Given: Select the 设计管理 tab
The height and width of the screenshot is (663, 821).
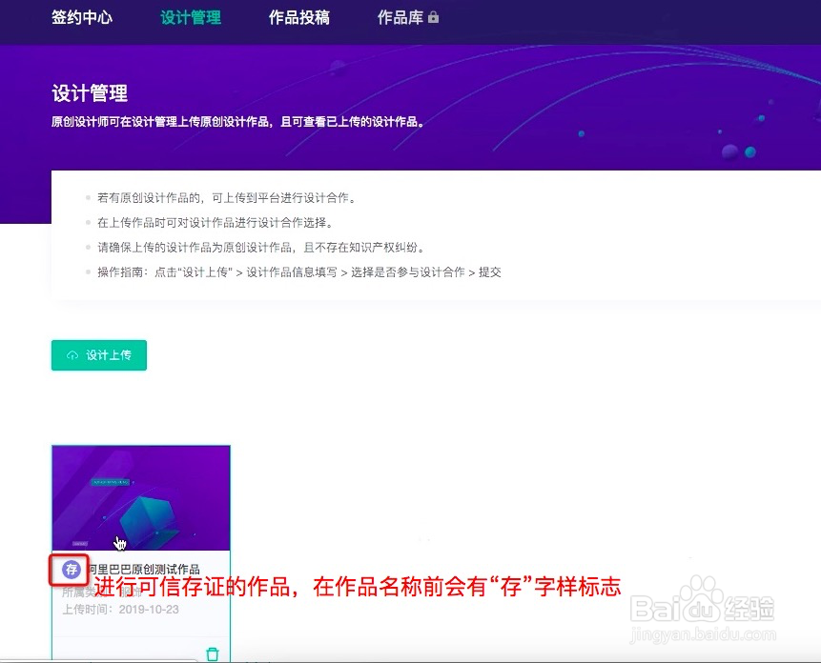Looking at the screenshot, I should point(191,17).
